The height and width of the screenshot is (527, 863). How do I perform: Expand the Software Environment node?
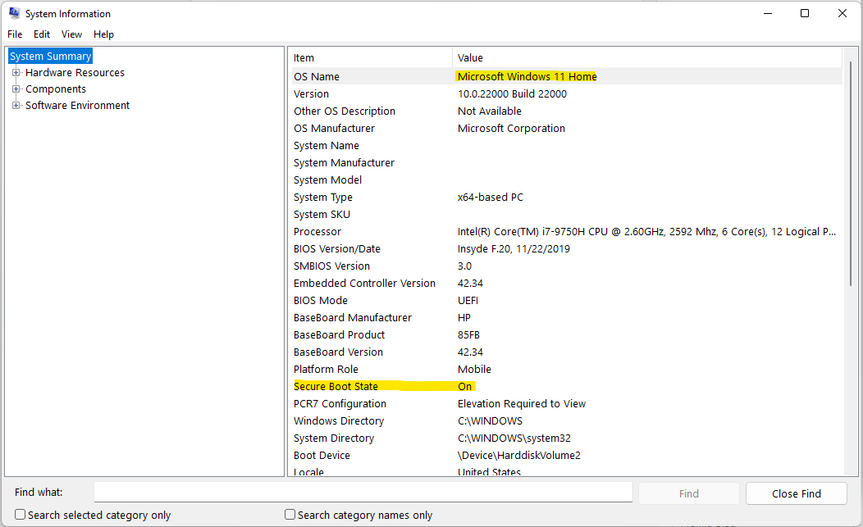(16, 106)
